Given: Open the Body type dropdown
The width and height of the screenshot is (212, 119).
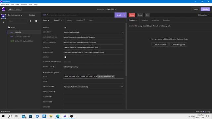Looking at the screenshot, I should coord(46,20).
